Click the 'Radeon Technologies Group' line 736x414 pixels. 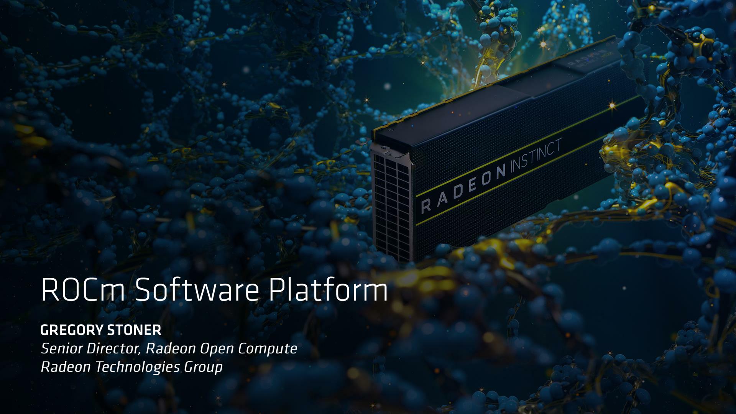point(131,367)
